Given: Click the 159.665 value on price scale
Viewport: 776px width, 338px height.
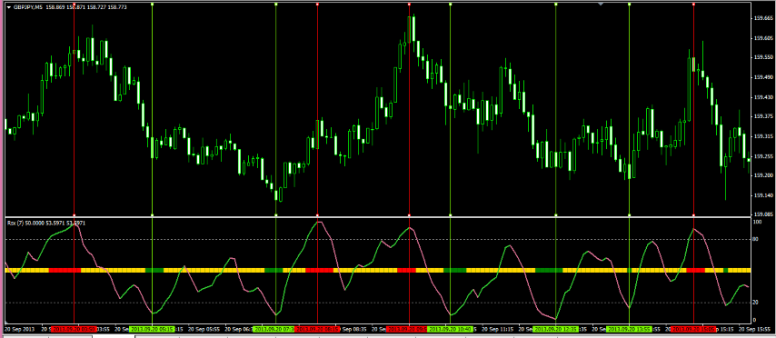Looking at the screenshot, I should click(763, 18).
